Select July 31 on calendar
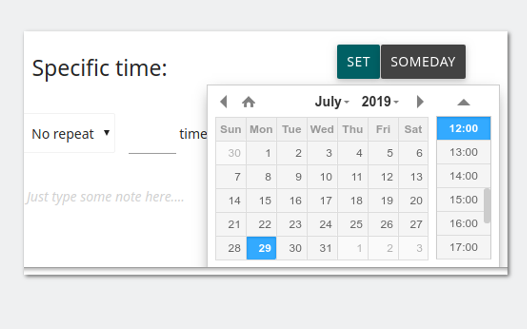527x329 pixels. click(x=322, y=248)
